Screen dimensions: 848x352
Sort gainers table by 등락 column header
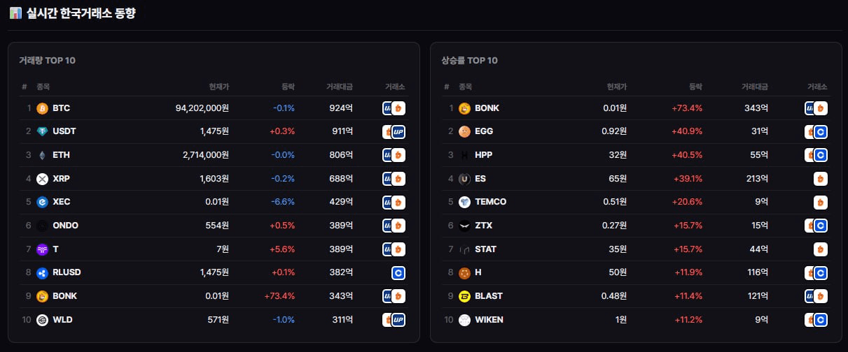point(695,87)
